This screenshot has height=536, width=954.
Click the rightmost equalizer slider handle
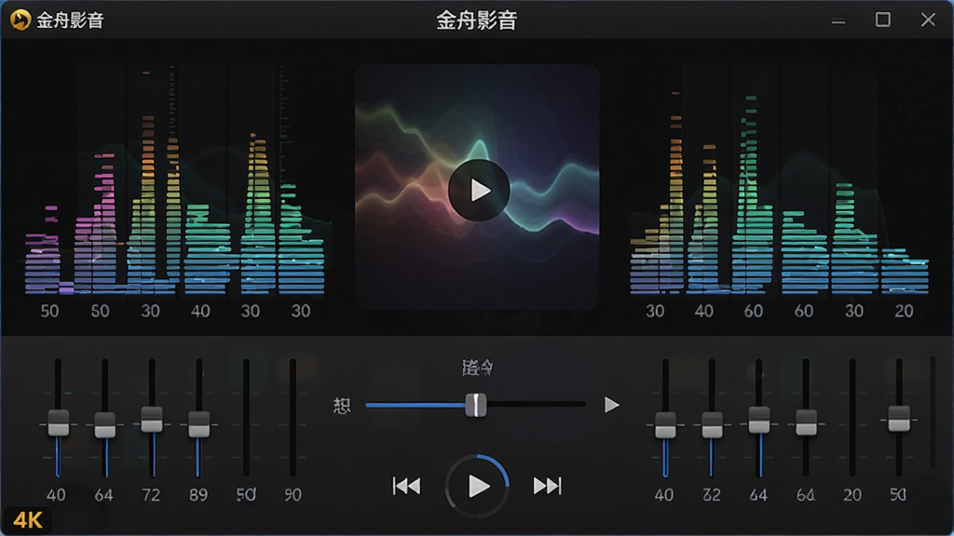(x=899, y=419)
